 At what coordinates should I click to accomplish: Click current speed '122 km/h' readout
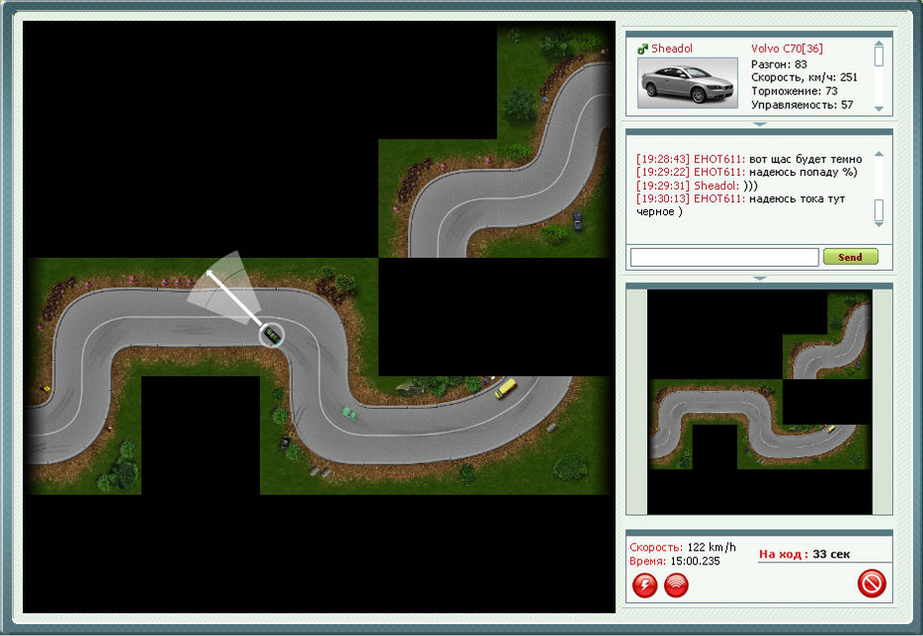[x=711, y=547]
